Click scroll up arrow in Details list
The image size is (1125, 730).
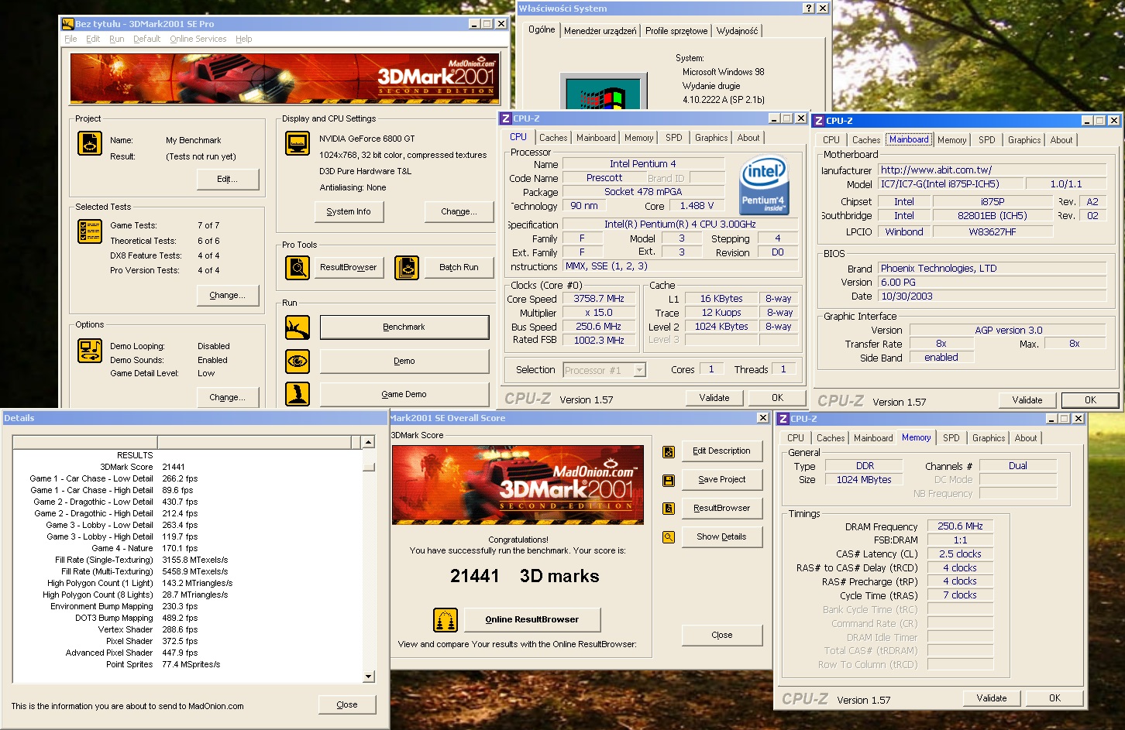(369, 443)
